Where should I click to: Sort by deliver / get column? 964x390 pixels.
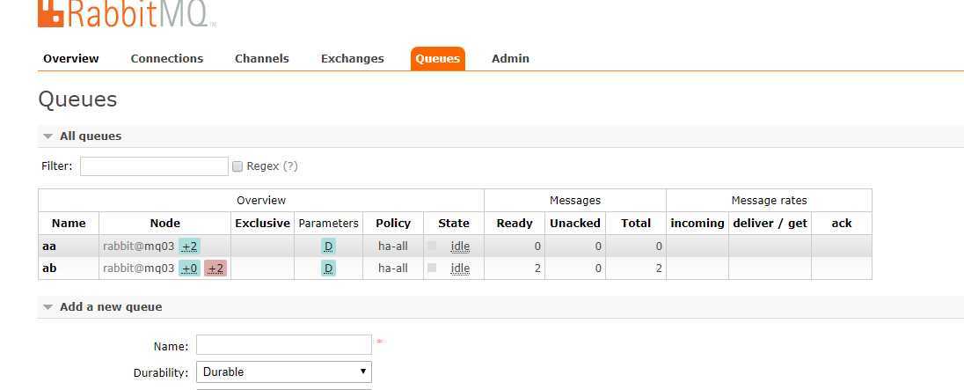tap(770, 224)
